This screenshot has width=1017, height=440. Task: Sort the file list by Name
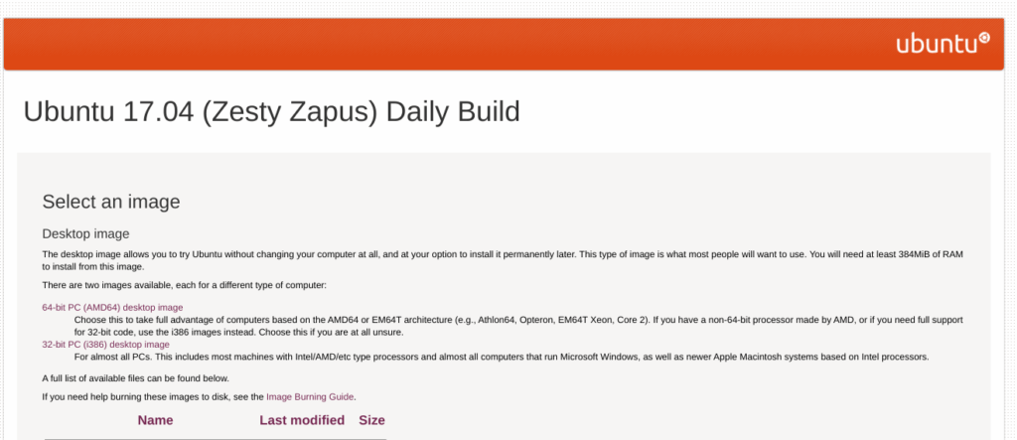point(155,420)
